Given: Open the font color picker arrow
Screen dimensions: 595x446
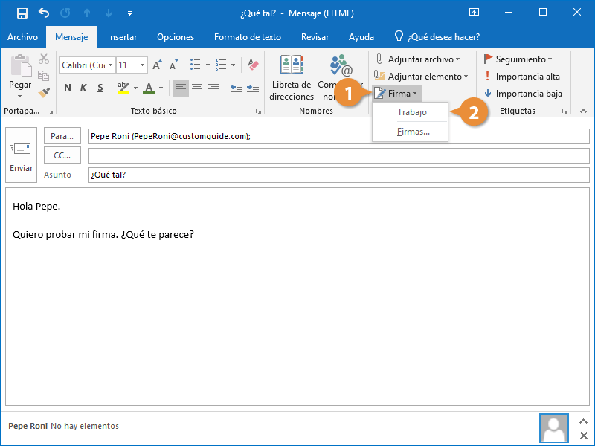Looking at the screenshot, I should 161,88.
